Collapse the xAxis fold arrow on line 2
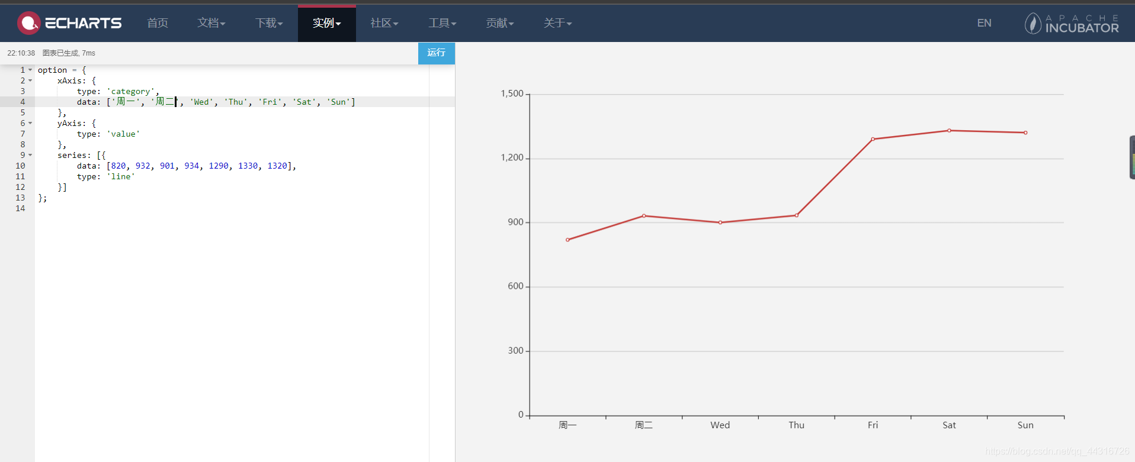The image size is (1135, 462). (30, 80)
